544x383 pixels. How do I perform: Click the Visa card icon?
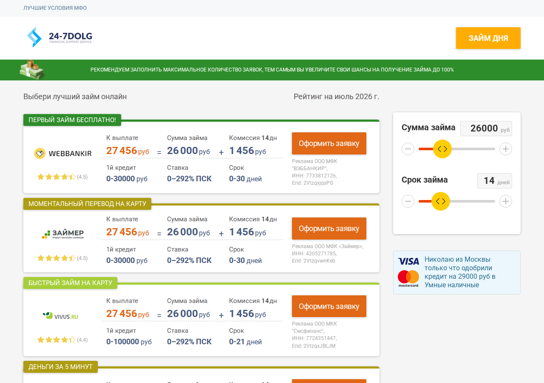tap(408, 261)
